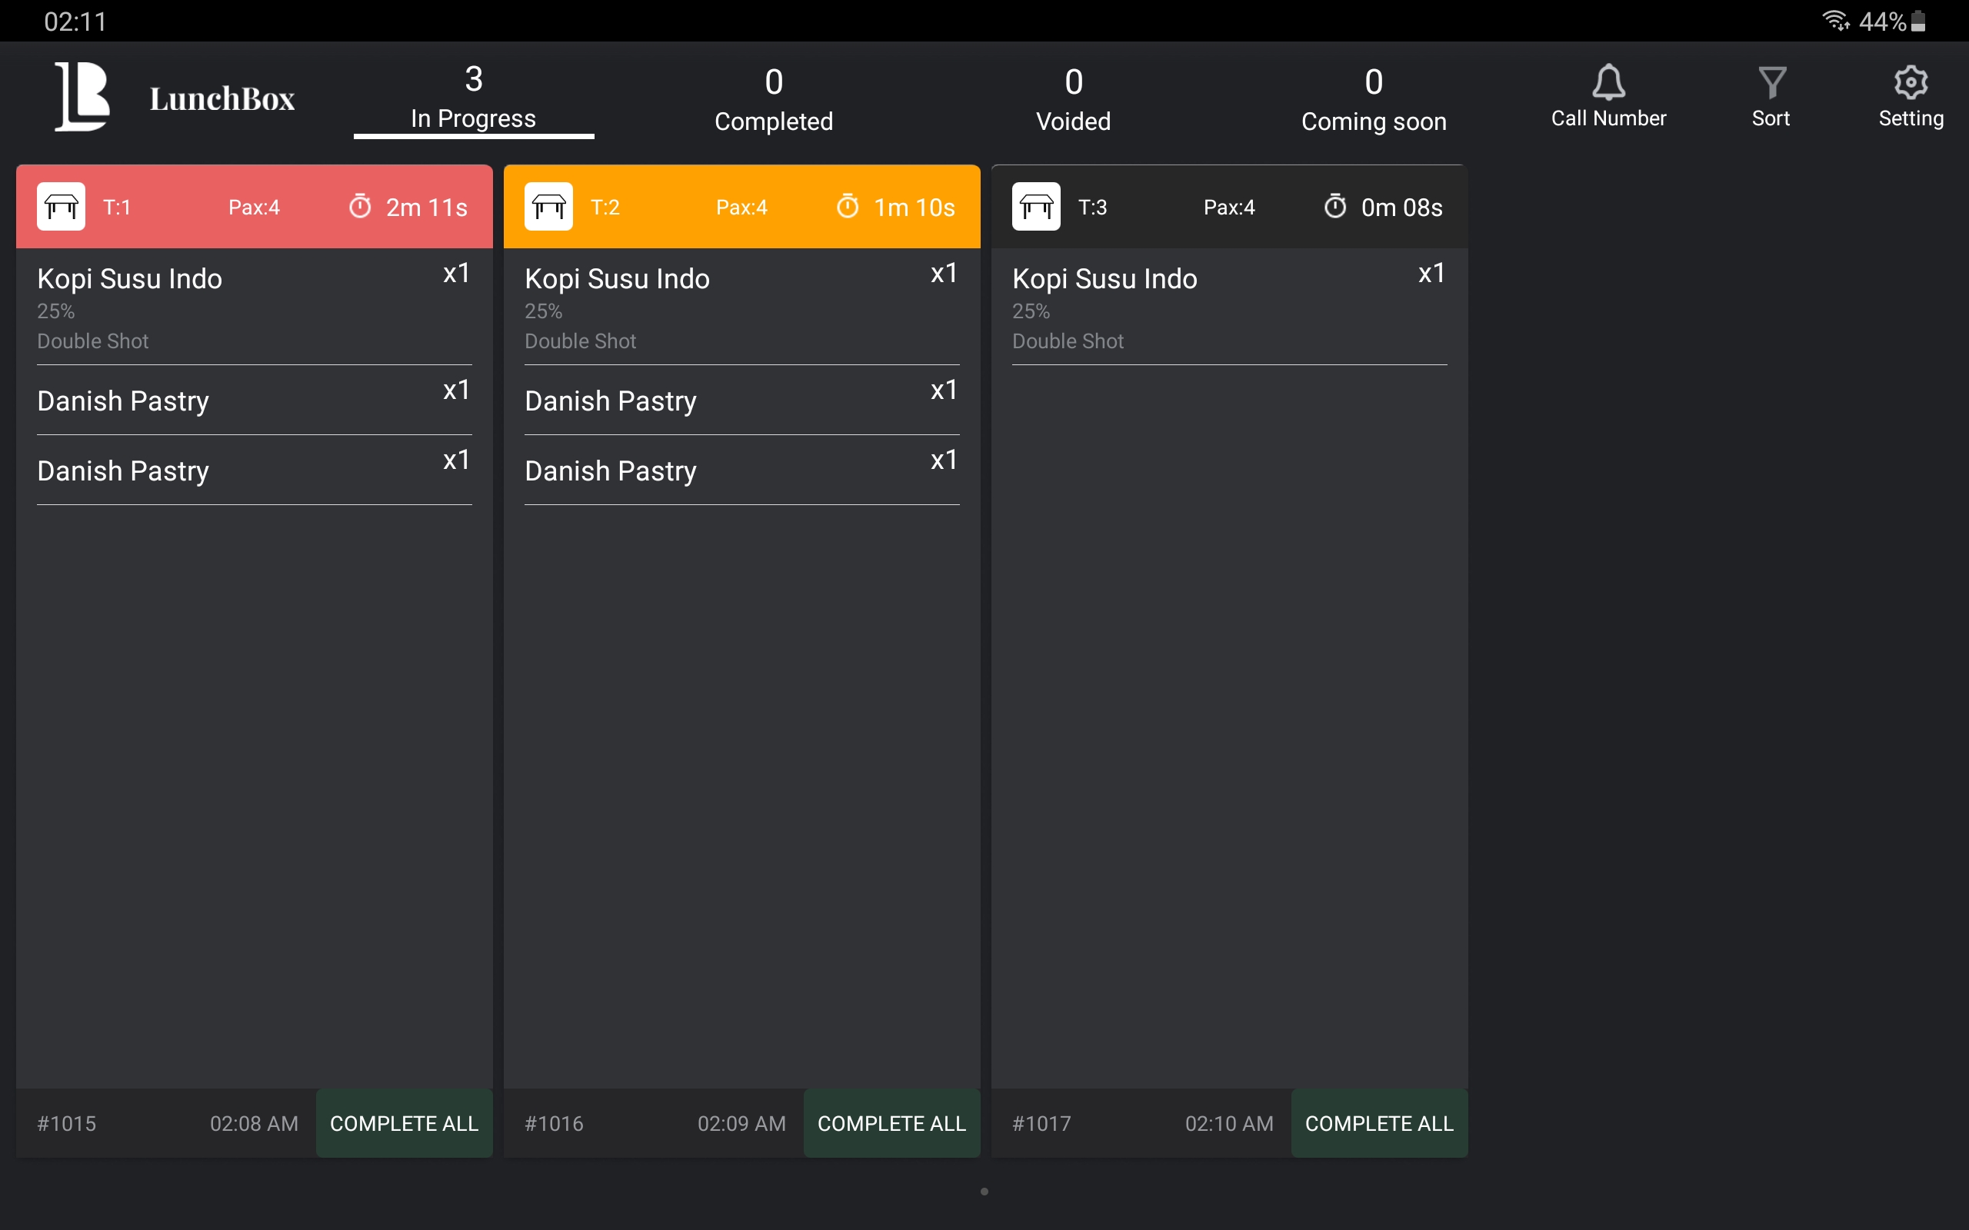The image size is (1969, 1230).
Task: Tap the table icon on T:1 order
Action: tap(61, 207)
